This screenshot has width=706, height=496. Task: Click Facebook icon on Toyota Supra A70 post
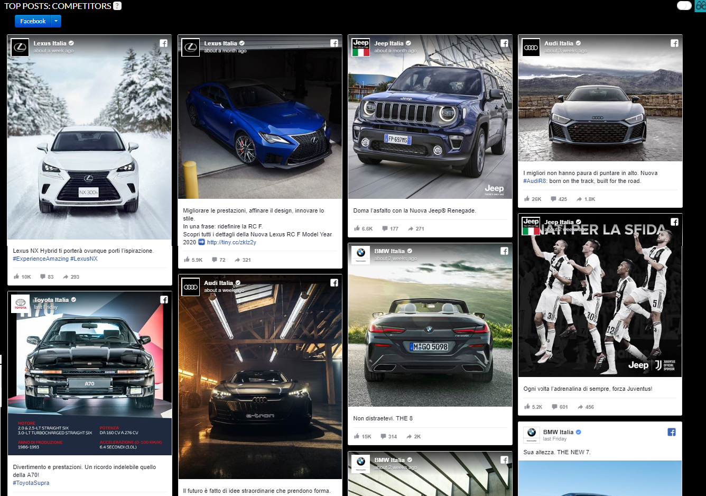[x=164, y=300]
